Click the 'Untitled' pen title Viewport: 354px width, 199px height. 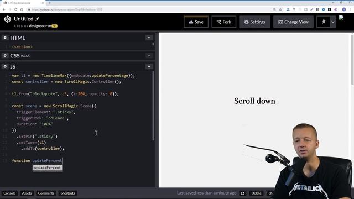coord(23,19)
